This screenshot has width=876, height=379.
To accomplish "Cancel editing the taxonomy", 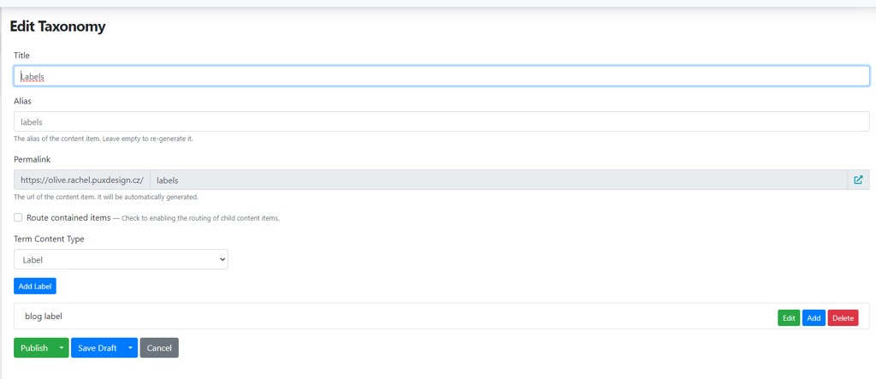I will point(159,348).
